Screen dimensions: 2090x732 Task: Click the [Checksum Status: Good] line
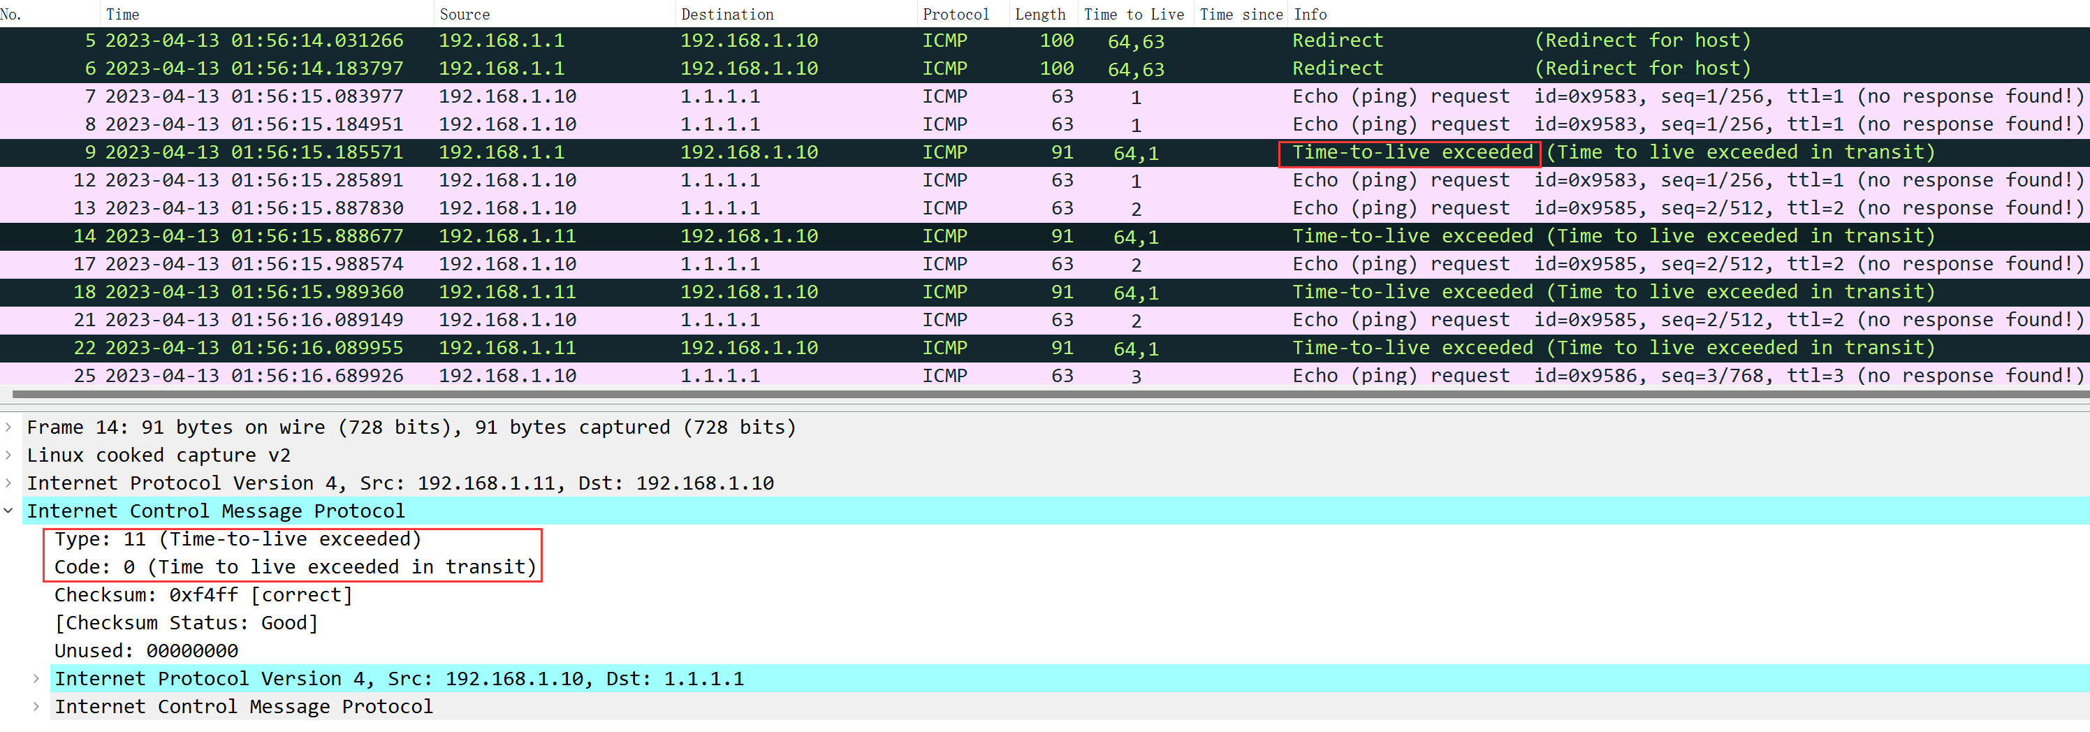pos(186,622)
